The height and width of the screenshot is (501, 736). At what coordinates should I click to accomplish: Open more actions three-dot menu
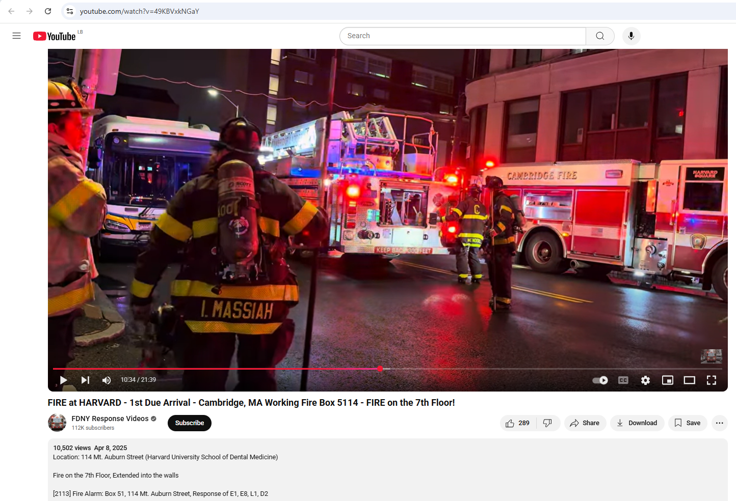719,423
